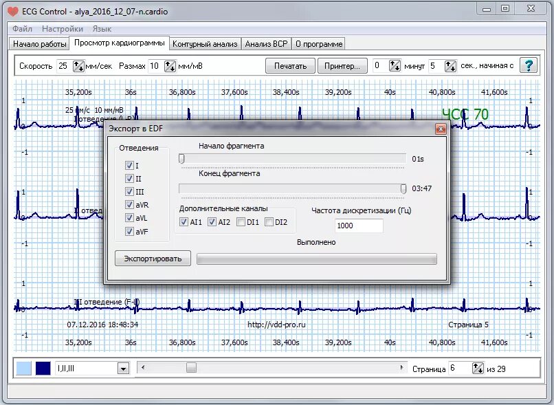The width and height of the screenshot is (554, 405).
Task: Click the 07.12.2016 18:48:34 timestamp
Action: pyautogui.click(x=102, y=325)
